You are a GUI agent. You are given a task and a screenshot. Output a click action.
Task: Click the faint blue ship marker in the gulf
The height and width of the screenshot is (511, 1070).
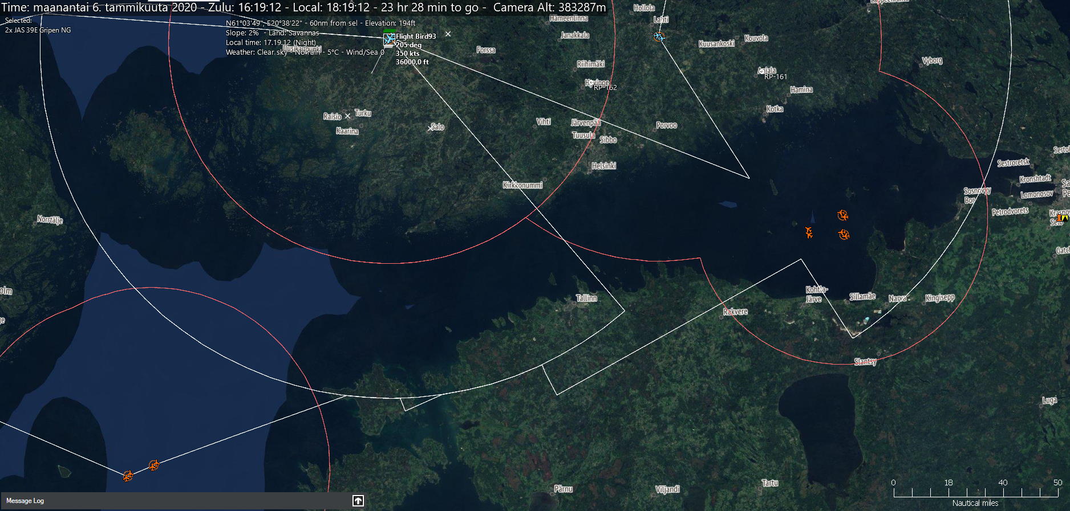812,216
